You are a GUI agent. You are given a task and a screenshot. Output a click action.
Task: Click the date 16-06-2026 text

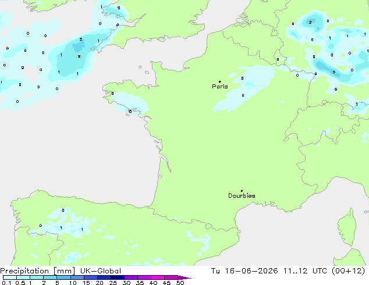(251, 271)
